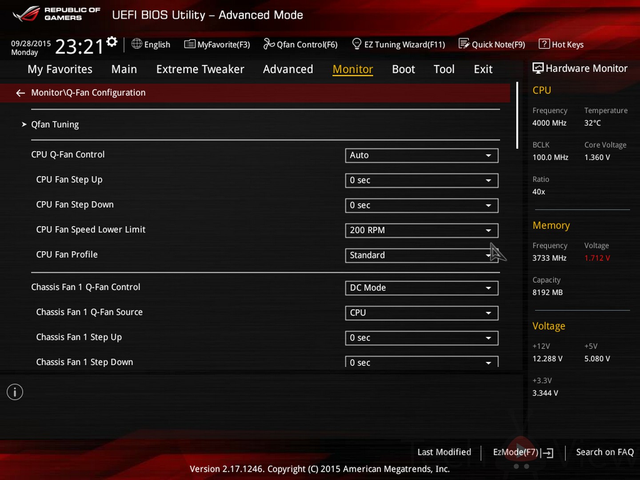Click the Core Voltage value 1.360 V
The image size is (640, 480).
(597, 157)
